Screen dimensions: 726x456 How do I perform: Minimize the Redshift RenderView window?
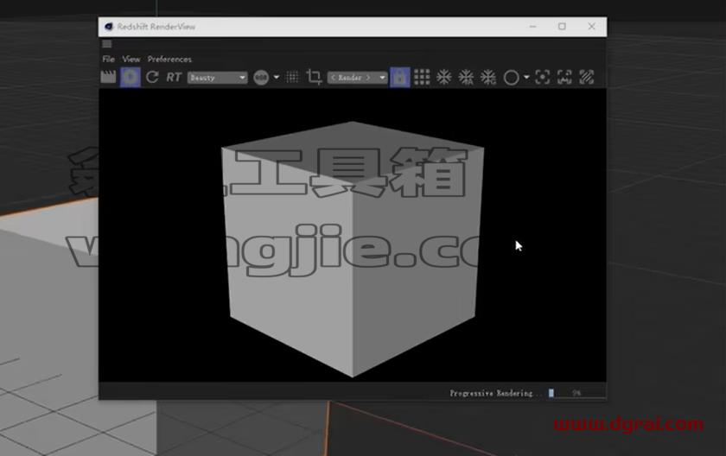(533, 27)
